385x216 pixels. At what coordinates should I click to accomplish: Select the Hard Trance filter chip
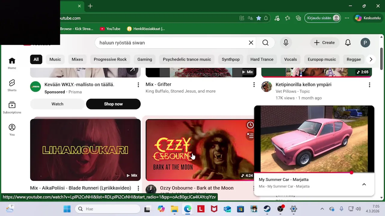pyautogui.click(x=262, y=59)
